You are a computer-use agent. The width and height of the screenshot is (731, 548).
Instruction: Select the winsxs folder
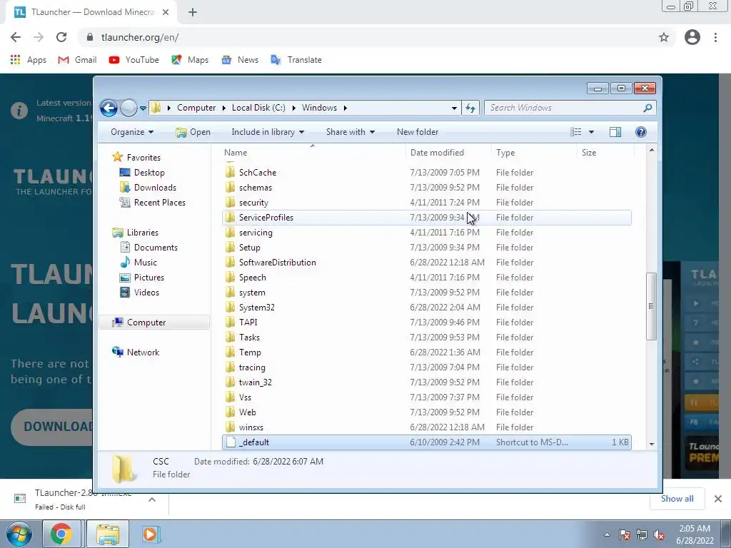pyautogui.click(x=427, y=427)
